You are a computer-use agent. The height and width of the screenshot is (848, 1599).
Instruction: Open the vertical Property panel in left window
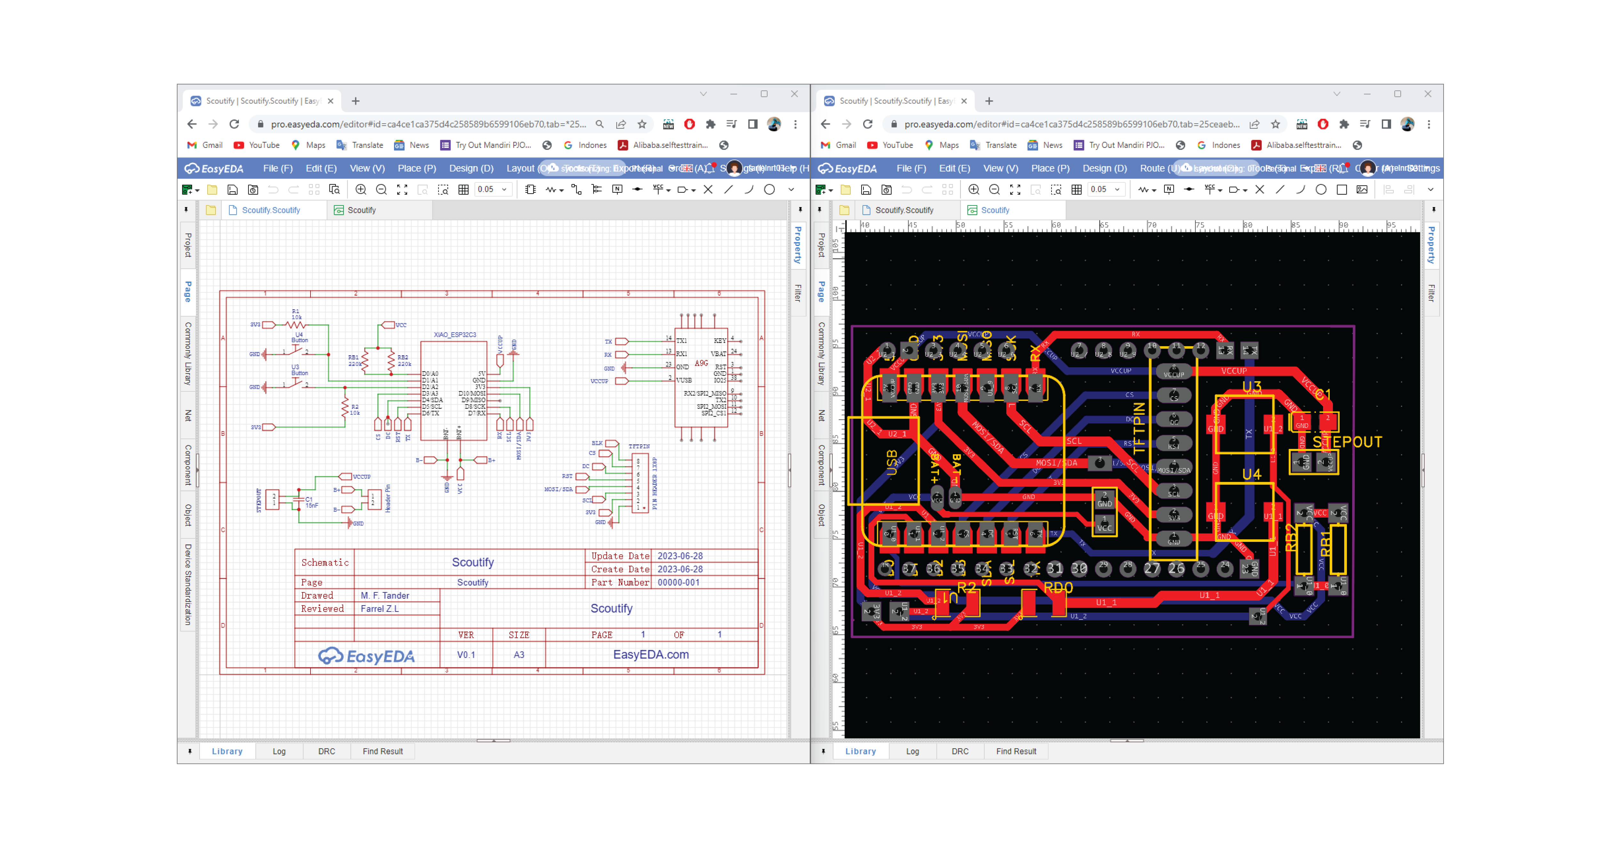pos(798,246)
